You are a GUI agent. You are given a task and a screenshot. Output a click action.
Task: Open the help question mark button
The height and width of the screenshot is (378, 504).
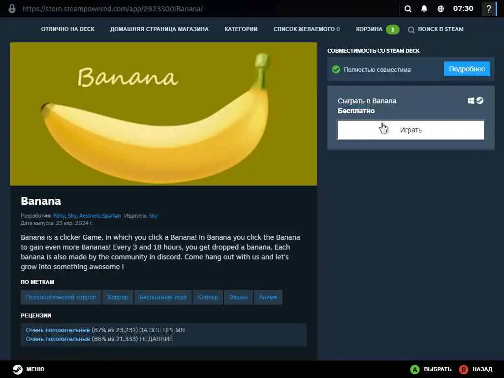[489, 9]
